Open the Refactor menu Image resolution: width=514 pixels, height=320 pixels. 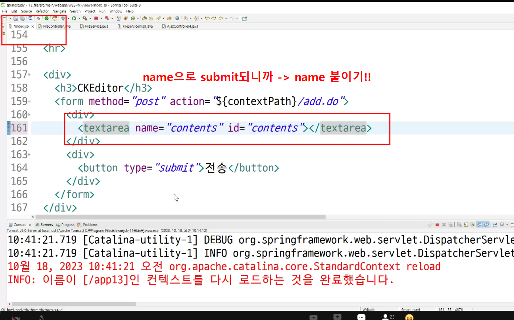coord(42,11)
